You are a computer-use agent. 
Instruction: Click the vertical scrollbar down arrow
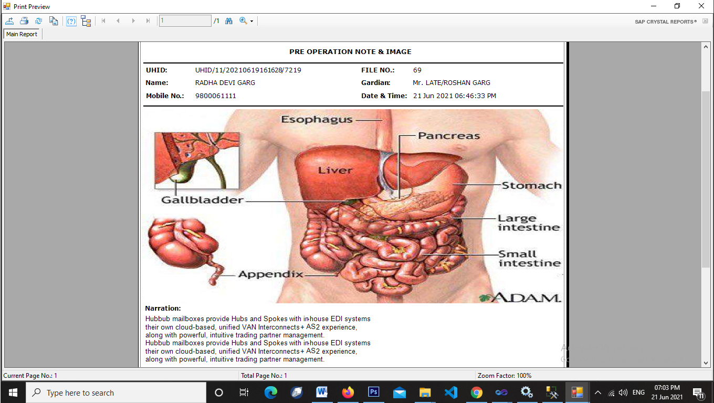tap(706, 363)
